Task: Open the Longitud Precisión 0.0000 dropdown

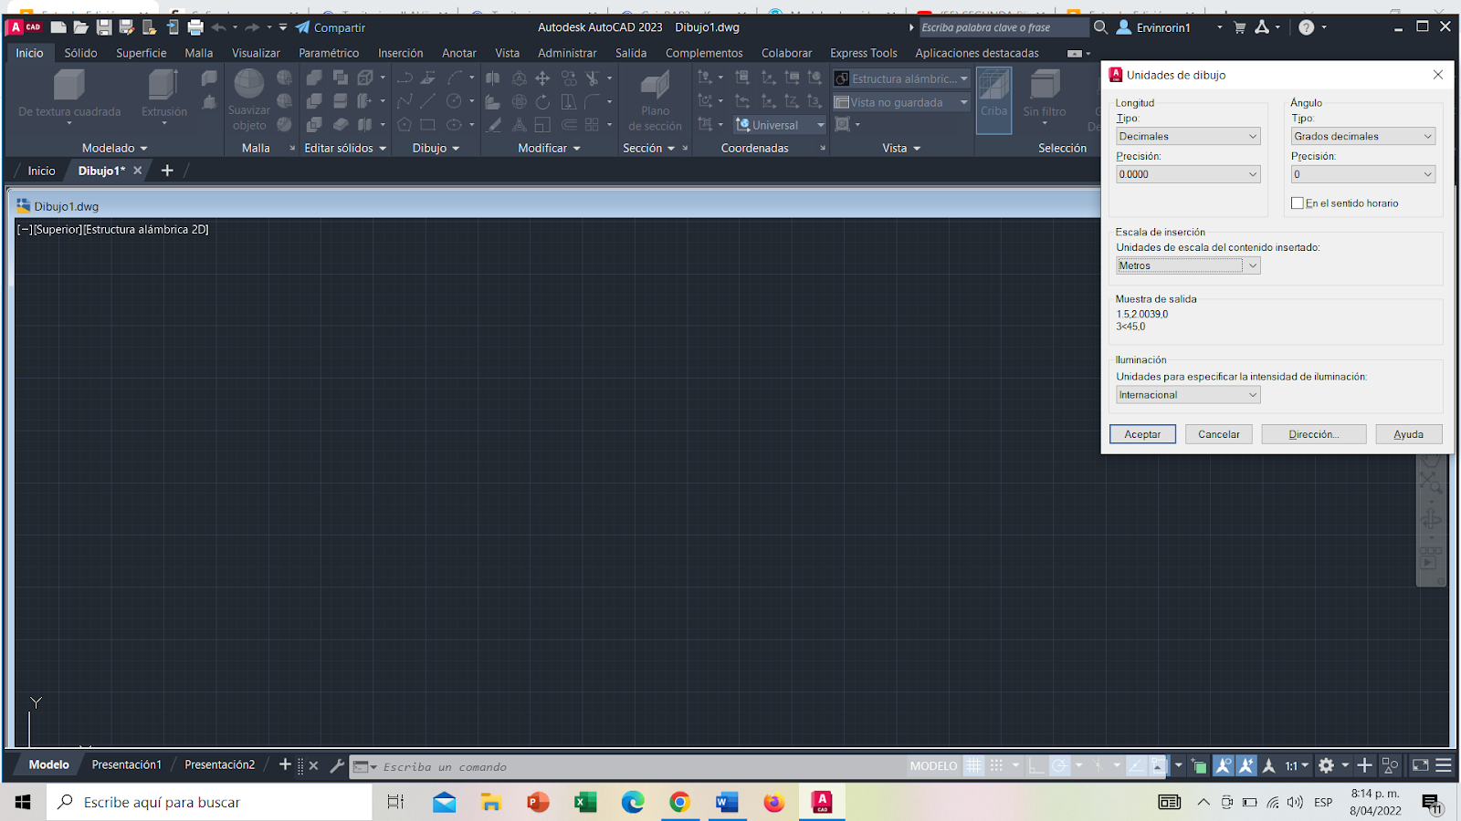Action: pos(1188,174)
